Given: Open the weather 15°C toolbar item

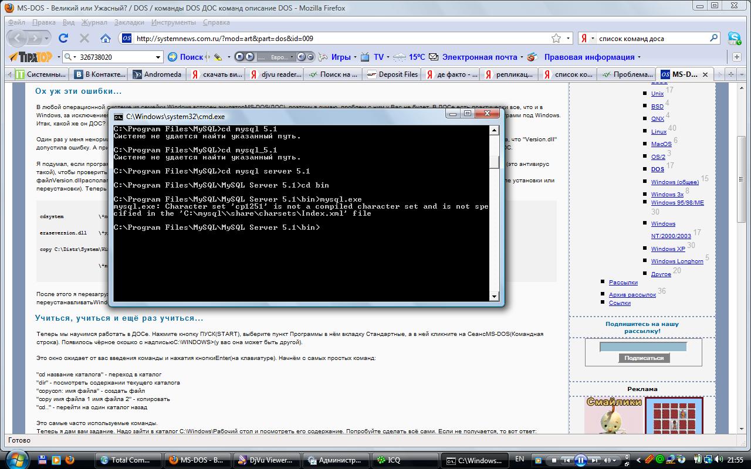Looking at the screenshot, I should point(410,57).
